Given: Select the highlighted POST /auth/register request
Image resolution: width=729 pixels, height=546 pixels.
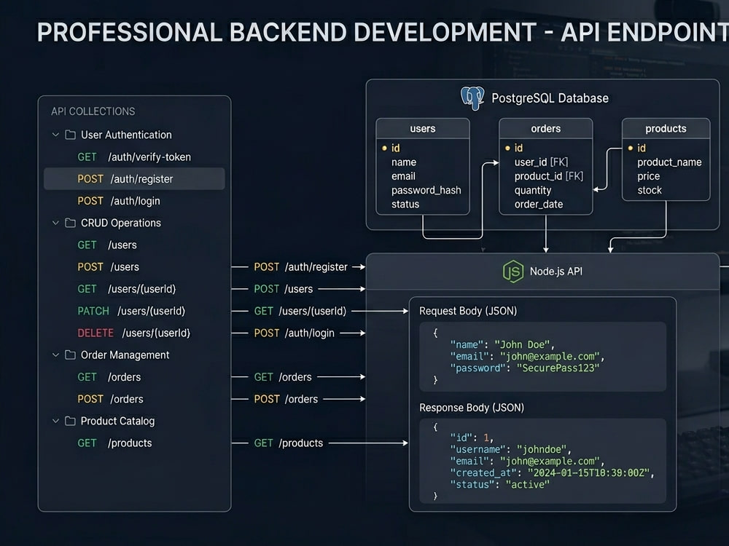Looking at the screenshot, I should click(x=134, y=179).
